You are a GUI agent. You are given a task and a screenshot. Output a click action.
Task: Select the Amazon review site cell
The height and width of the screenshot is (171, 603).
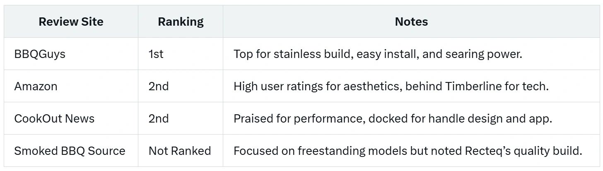pyautogui.click(x=36, y=86)
